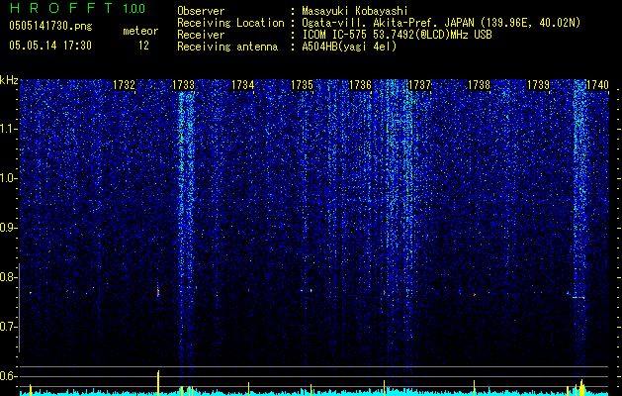Click the 0.8 kHz axis label
The height and width of the screenshot is (396, 622).
8,277
